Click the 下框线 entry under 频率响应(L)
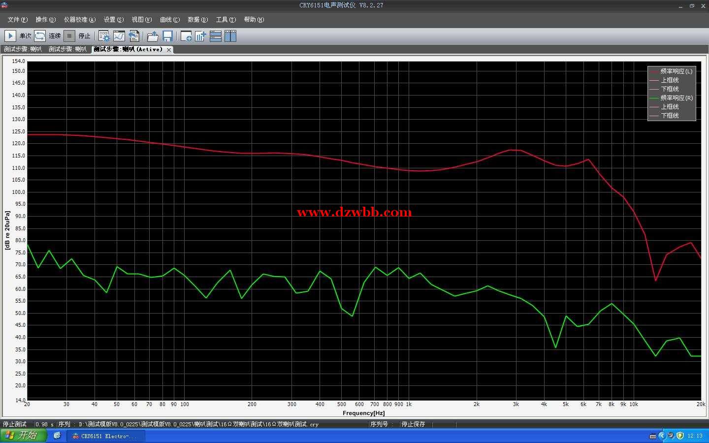 664,89
